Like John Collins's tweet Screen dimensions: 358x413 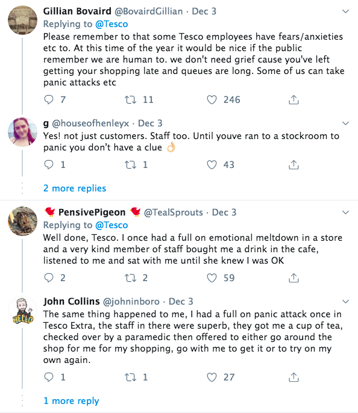[212, 377]
